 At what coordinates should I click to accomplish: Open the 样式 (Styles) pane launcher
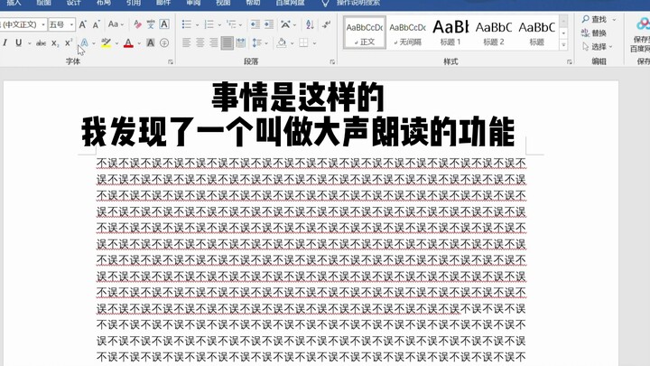point(569,61)
